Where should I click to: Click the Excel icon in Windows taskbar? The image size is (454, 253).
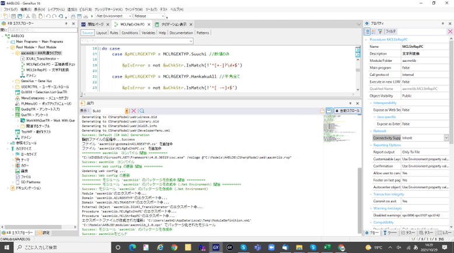point(327,247)
